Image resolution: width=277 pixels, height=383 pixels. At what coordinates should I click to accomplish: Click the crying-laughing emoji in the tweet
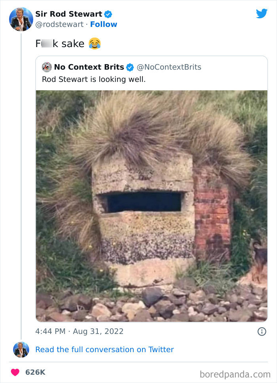coord(95,44)
